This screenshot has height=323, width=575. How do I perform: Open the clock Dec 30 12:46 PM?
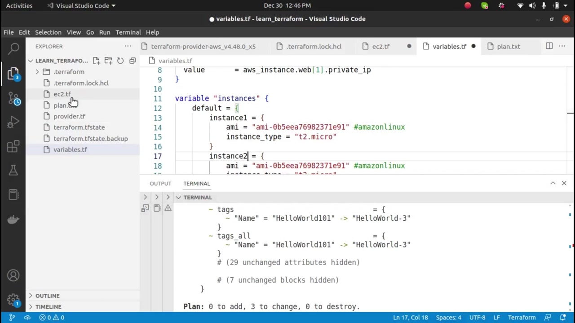(x=287, y=5)
